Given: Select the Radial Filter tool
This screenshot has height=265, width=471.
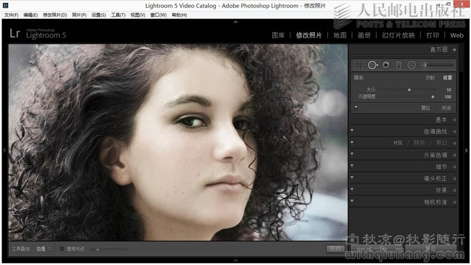Looking at the screenshot, I should click(x=411, y=65).
